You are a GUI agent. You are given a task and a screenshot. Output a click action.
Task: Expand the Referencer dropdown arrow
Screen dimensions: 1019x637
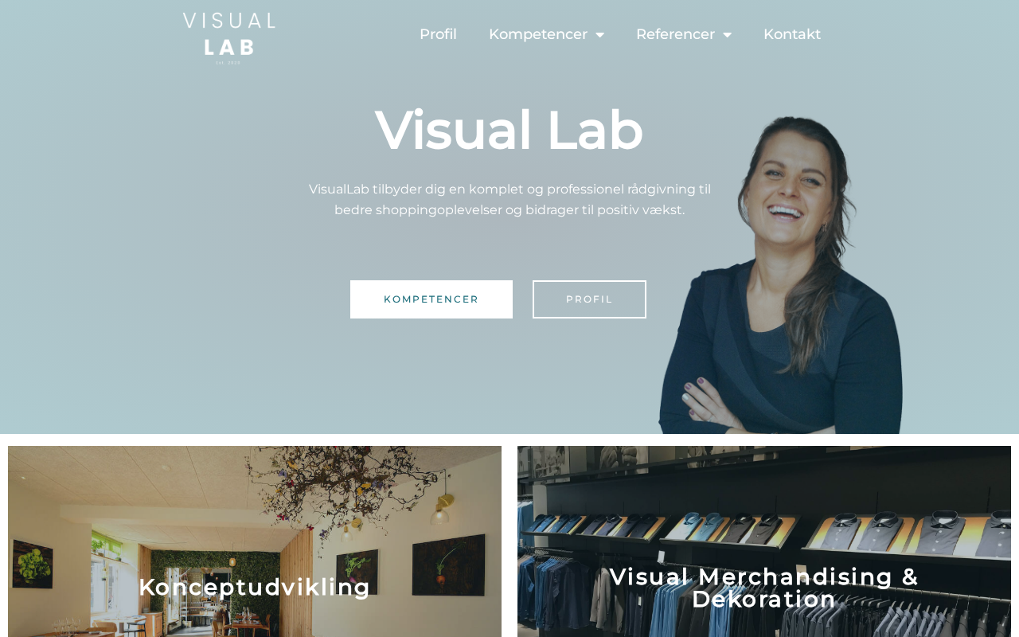click(727, 35)
